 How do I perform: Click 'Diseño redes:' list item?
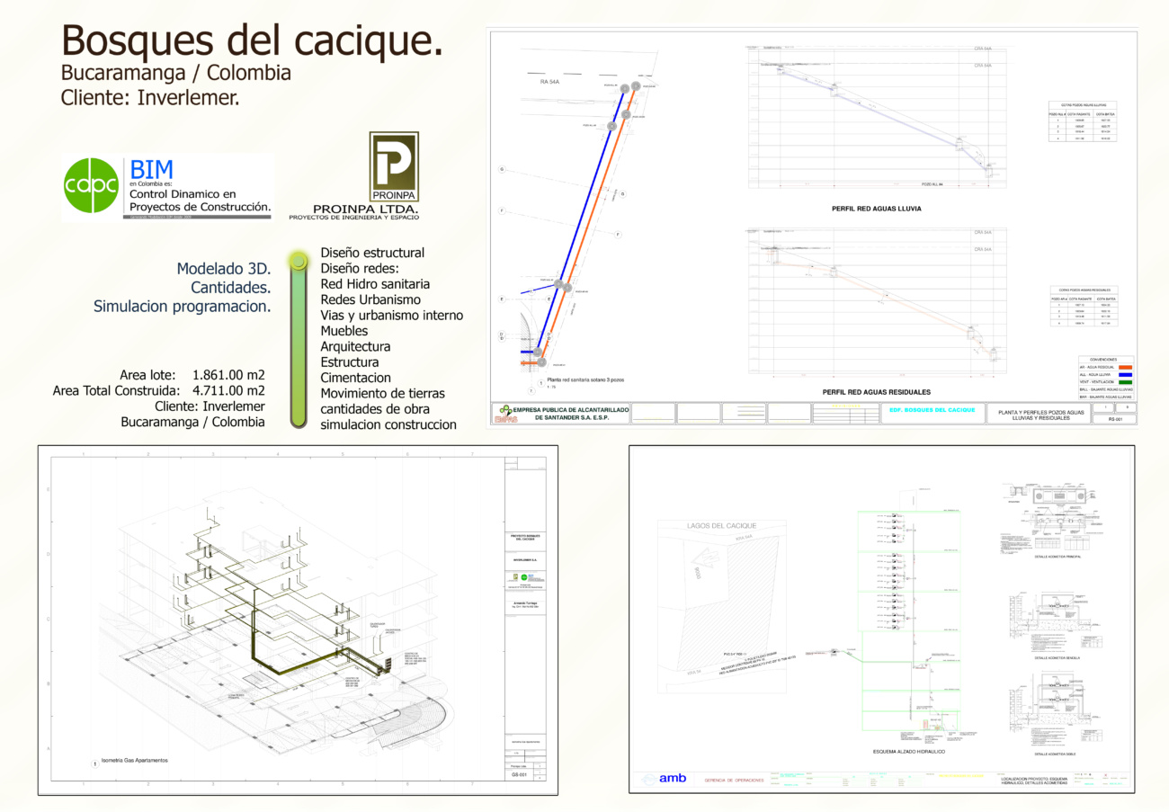[x=359, y=269]
